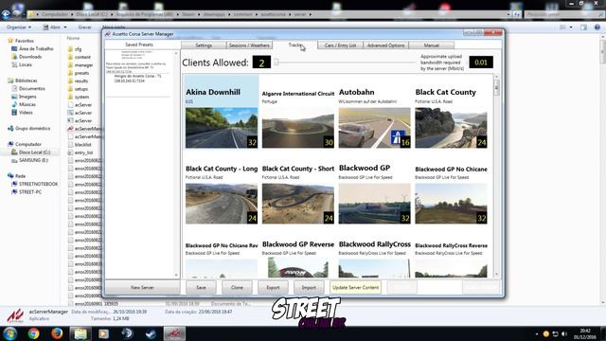Open Grupo doméstico in sidebar
Viewport: 606px width, 341px height.
(32, 129)
